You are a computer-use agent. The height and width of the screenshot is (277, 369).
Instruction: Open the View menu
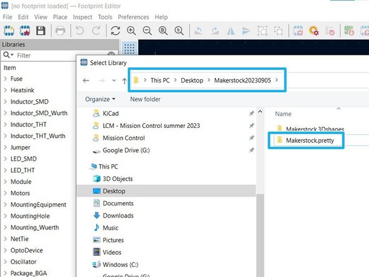click(x=41, y=17)
